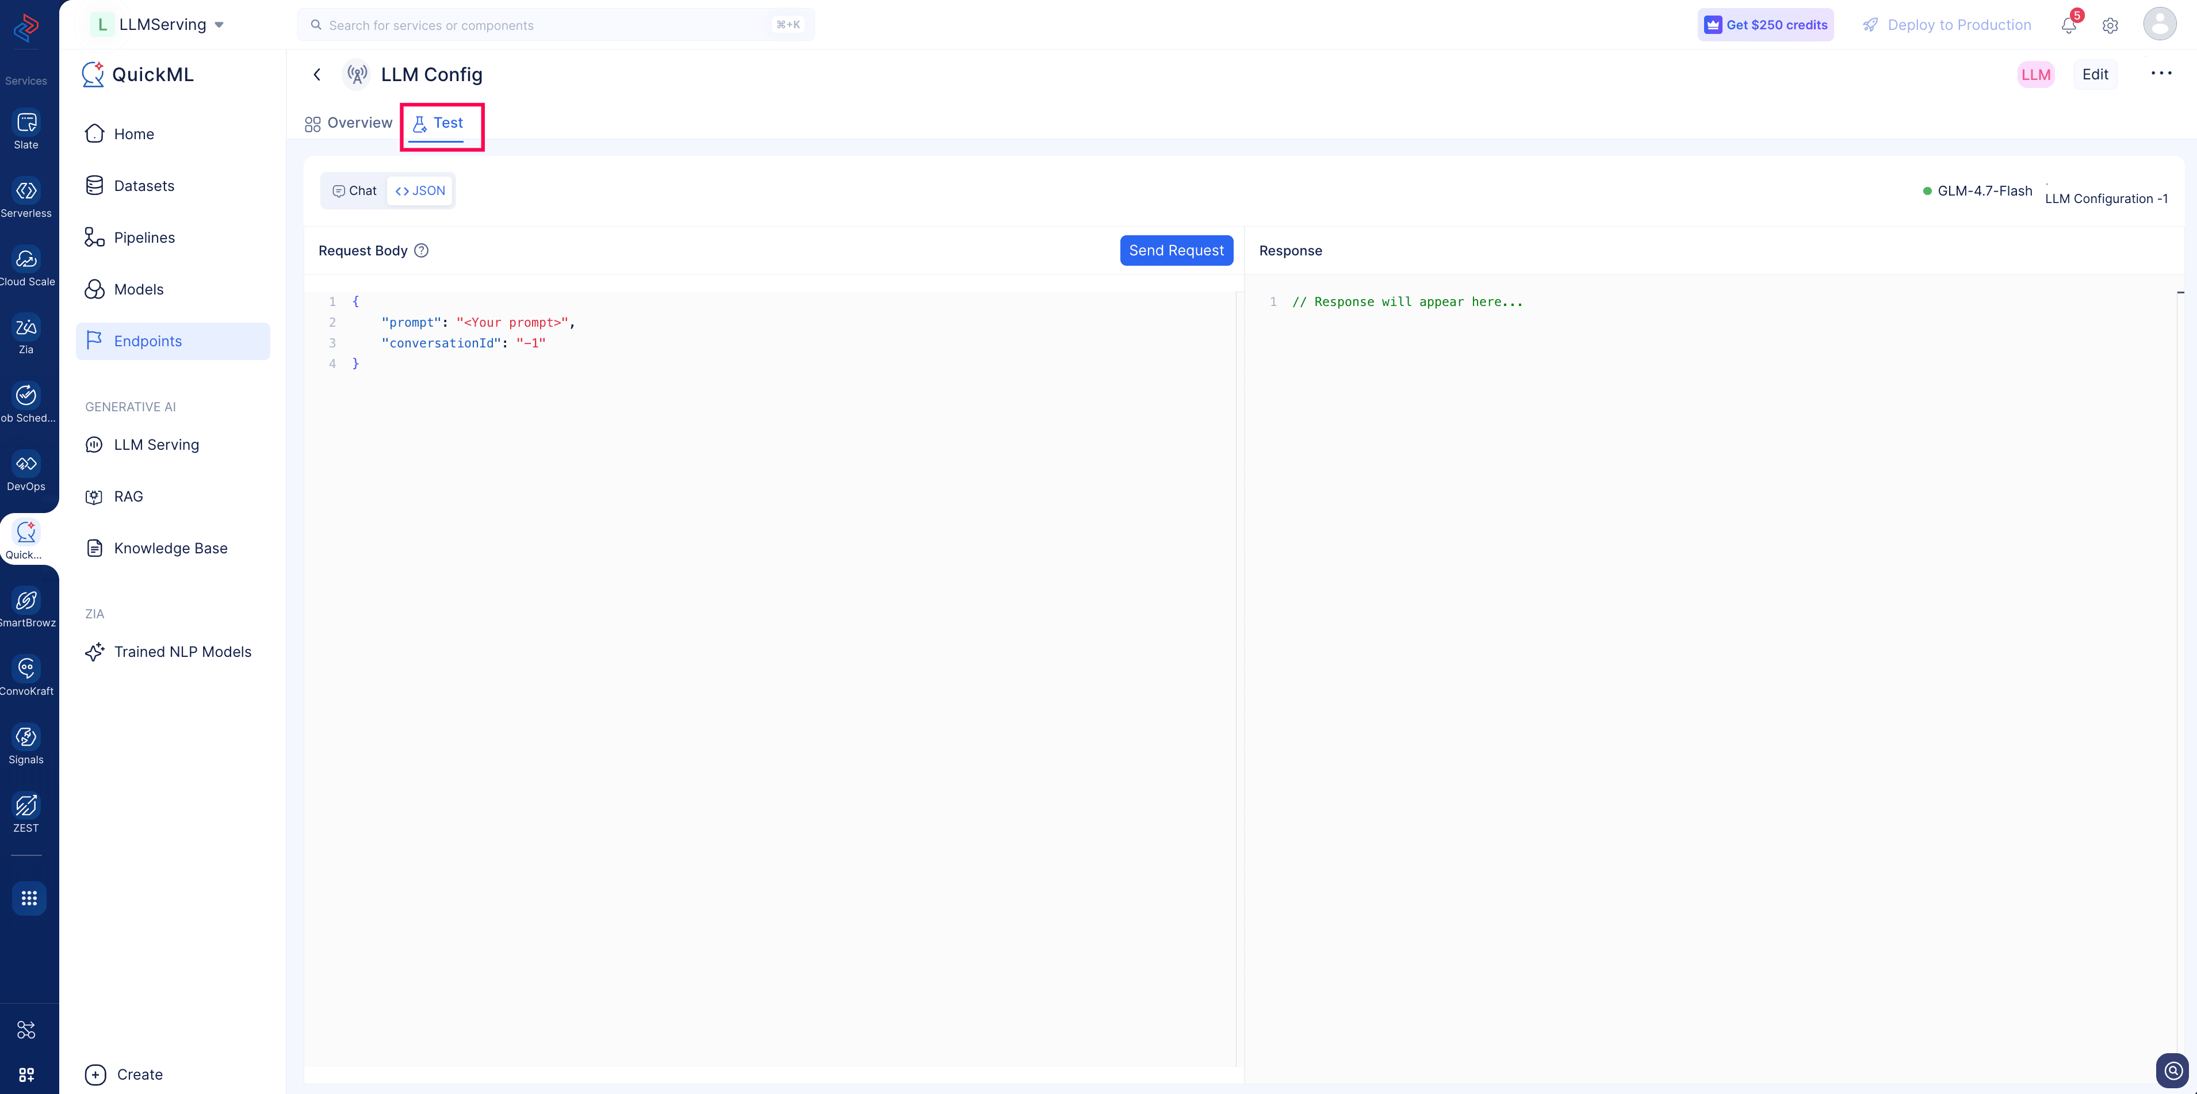Click the back arrow beside LLM Config
This screenshot has width=2197, height=1094.
click(317, 74)
